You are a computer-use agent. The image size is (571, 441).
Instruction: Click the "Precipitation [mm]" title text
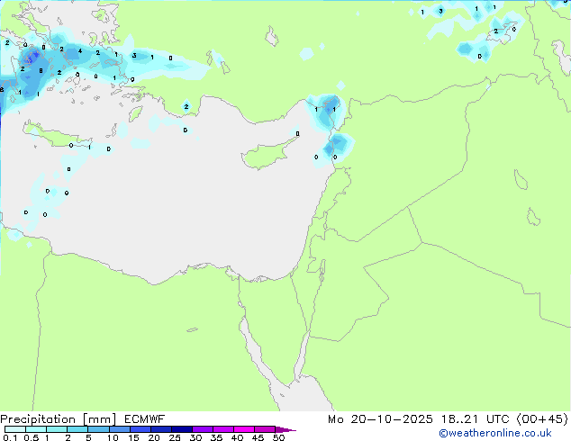coord(59,419)
